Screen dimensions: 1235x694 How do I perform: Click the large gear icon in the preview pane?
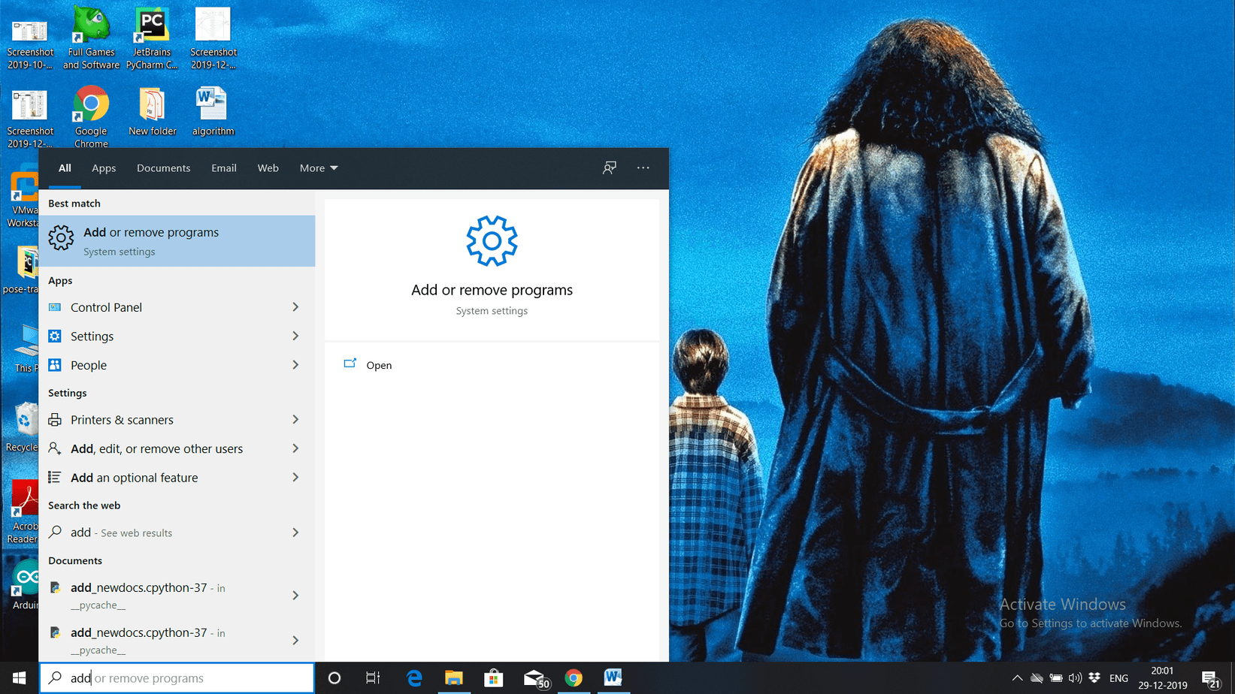[x=492, y=241]
